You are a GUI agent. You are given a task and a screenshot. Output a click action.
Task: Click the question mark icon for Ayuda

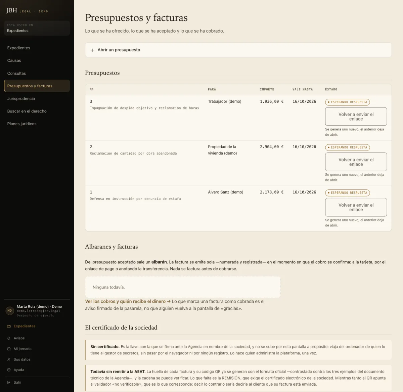pyautogui.click(x=9, y=370)
